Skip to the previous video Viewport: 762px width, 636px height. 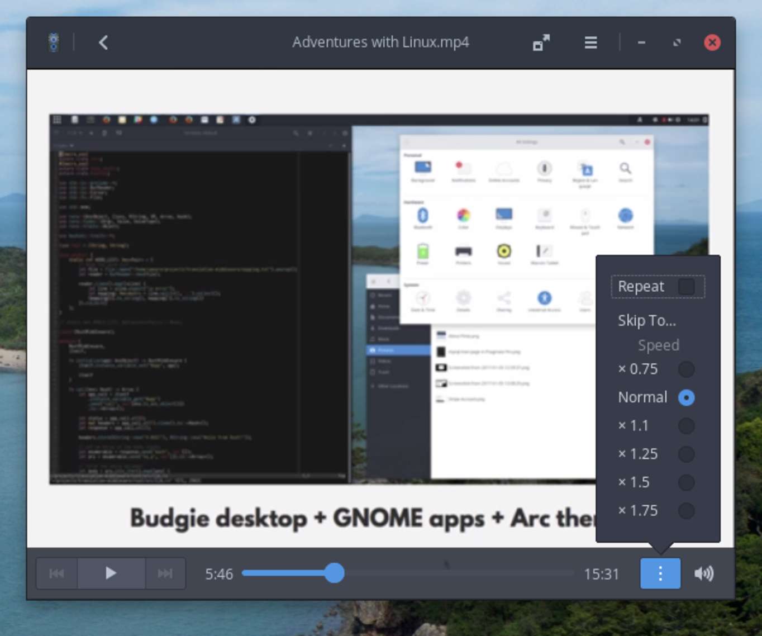point(56,573)
